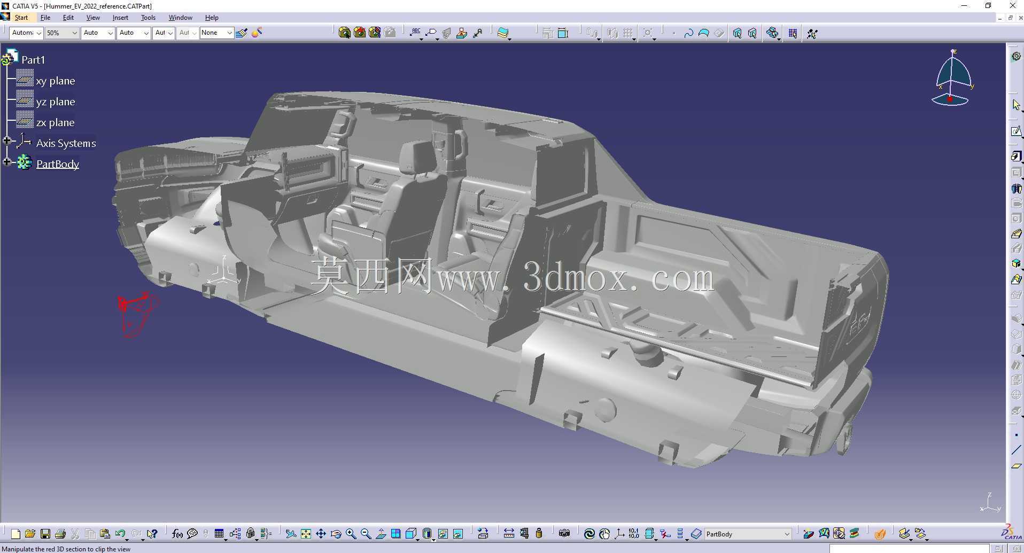The image size is (1024, 553).
Task: Click the Paste clipboard icon
Action: click(105, 534)
